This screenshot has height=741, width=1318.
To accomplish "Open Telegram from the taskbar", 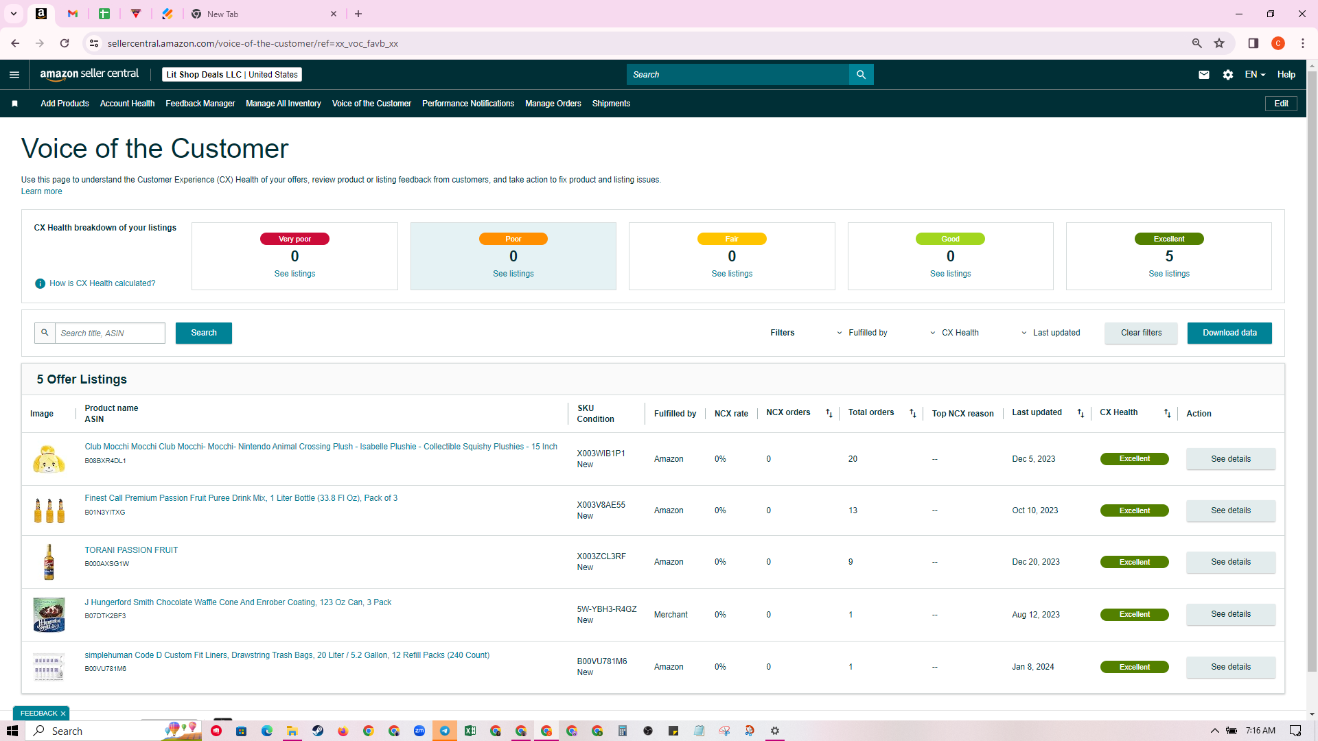I will pos(445,731).
